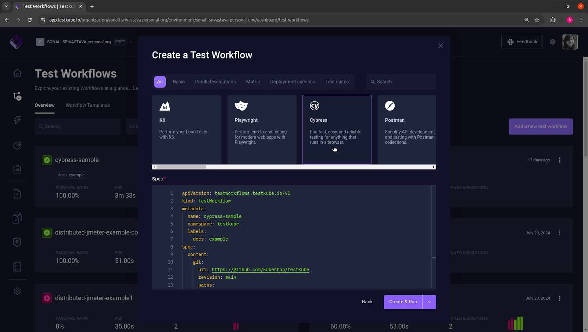Open options menu for distributed-jmeter-example-co workflow

pyautogui.click(x=560, y=233)
